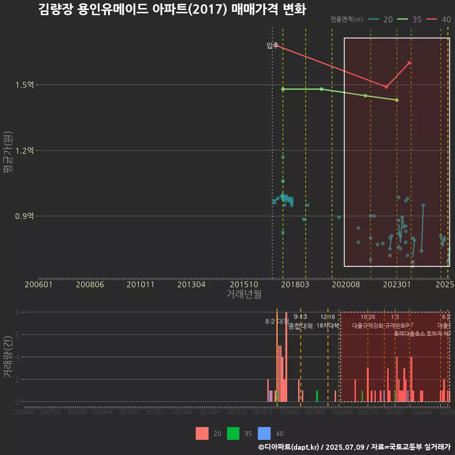
Task: Click '202301' on the price chart x-axis
Action: point(397,284)
